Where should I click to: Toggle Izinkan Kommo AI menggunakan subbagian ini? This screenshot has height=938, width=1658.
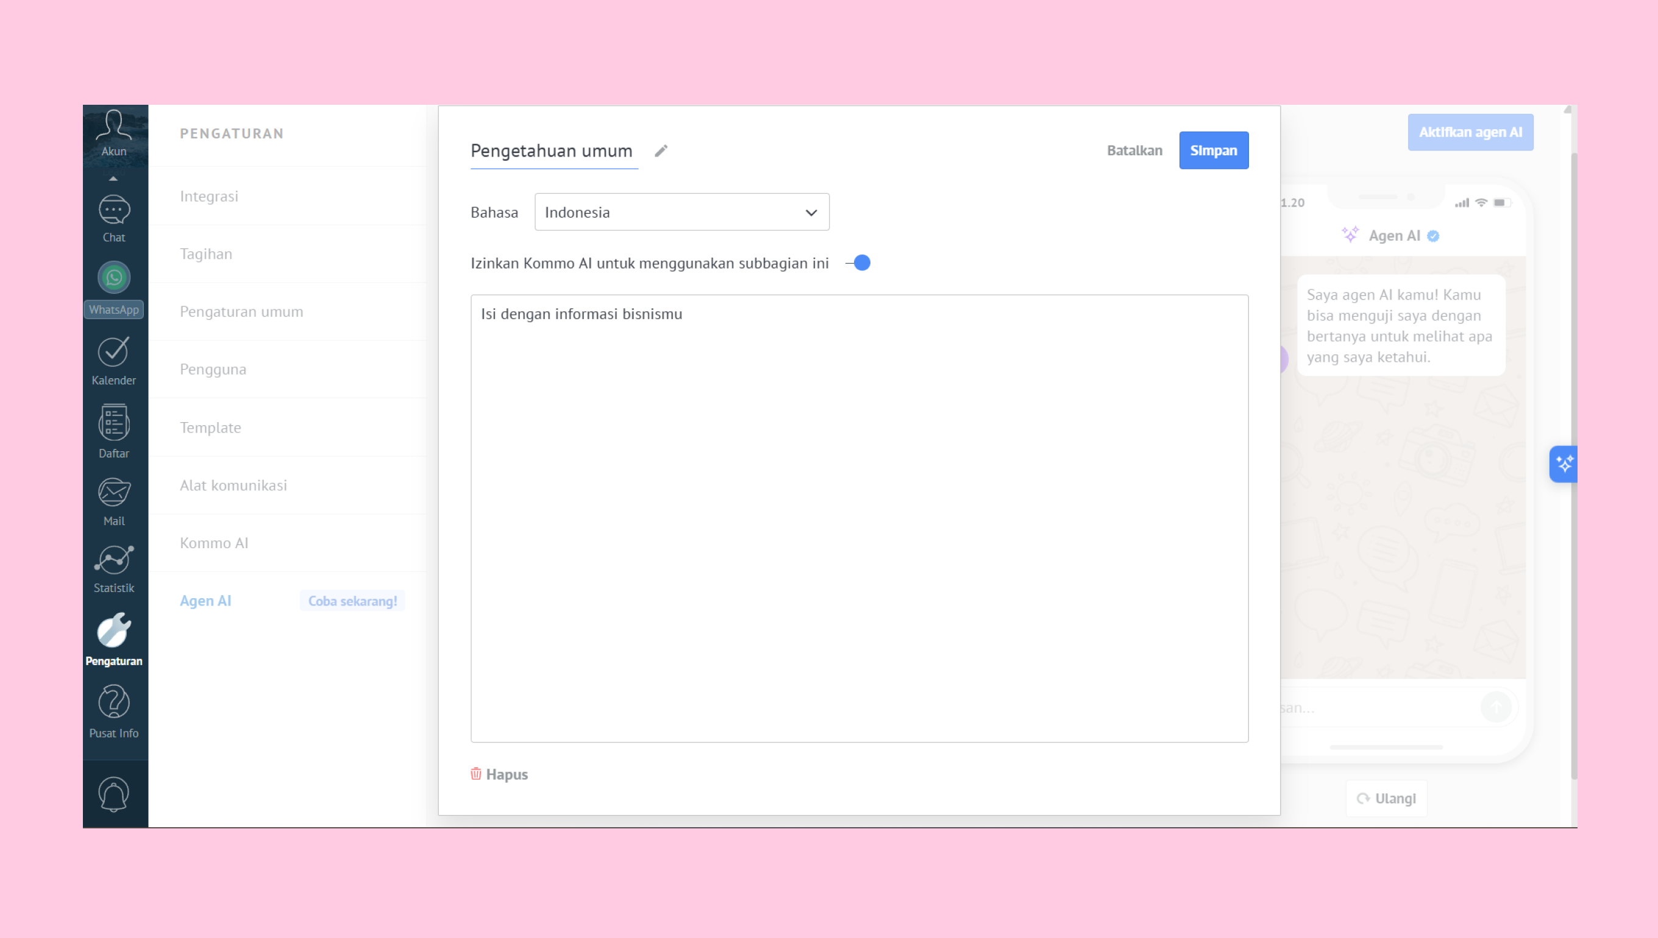858,263
